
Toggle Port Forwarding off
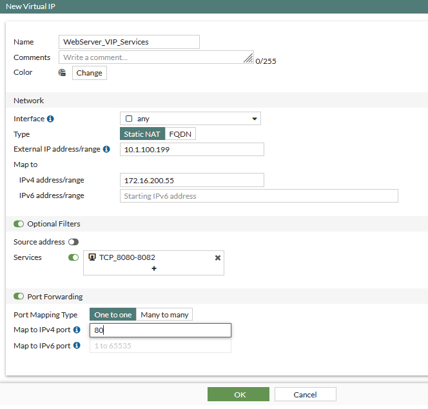[18, 297]
